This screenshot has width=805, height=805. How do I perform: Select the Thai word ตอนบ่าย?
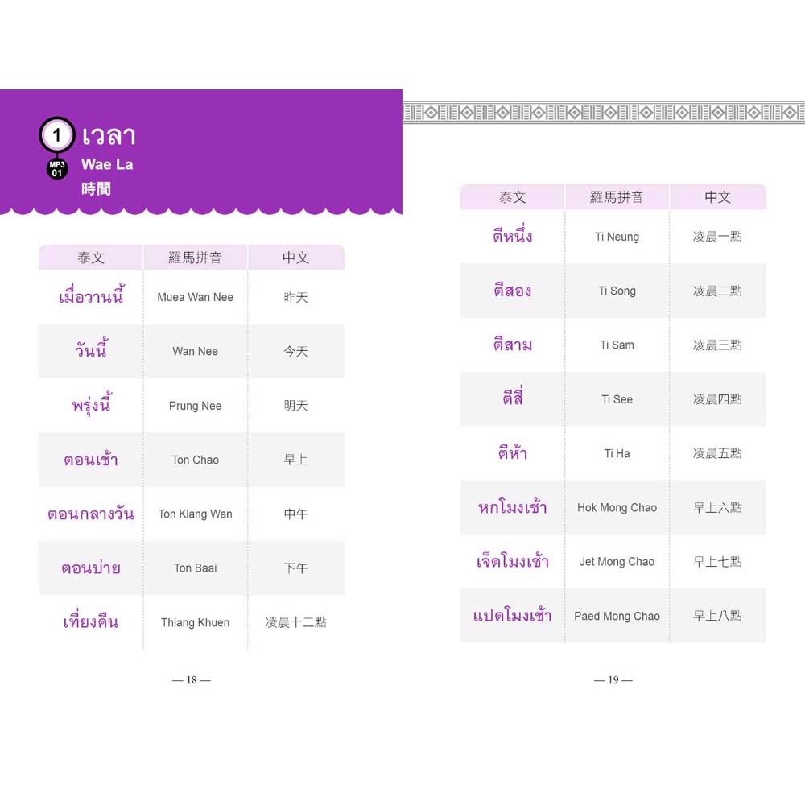91,568
